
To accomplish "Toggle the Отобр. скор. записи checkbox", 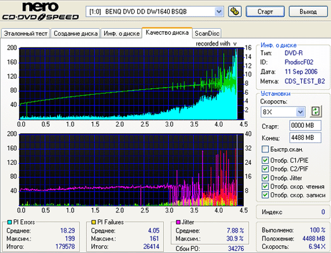I will [x=265, y=195].
